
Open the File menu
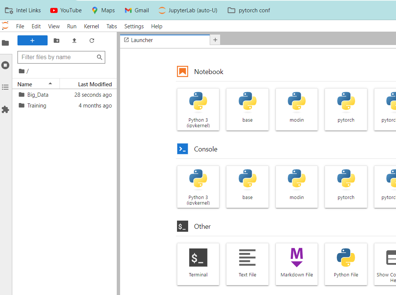point(20,26)
